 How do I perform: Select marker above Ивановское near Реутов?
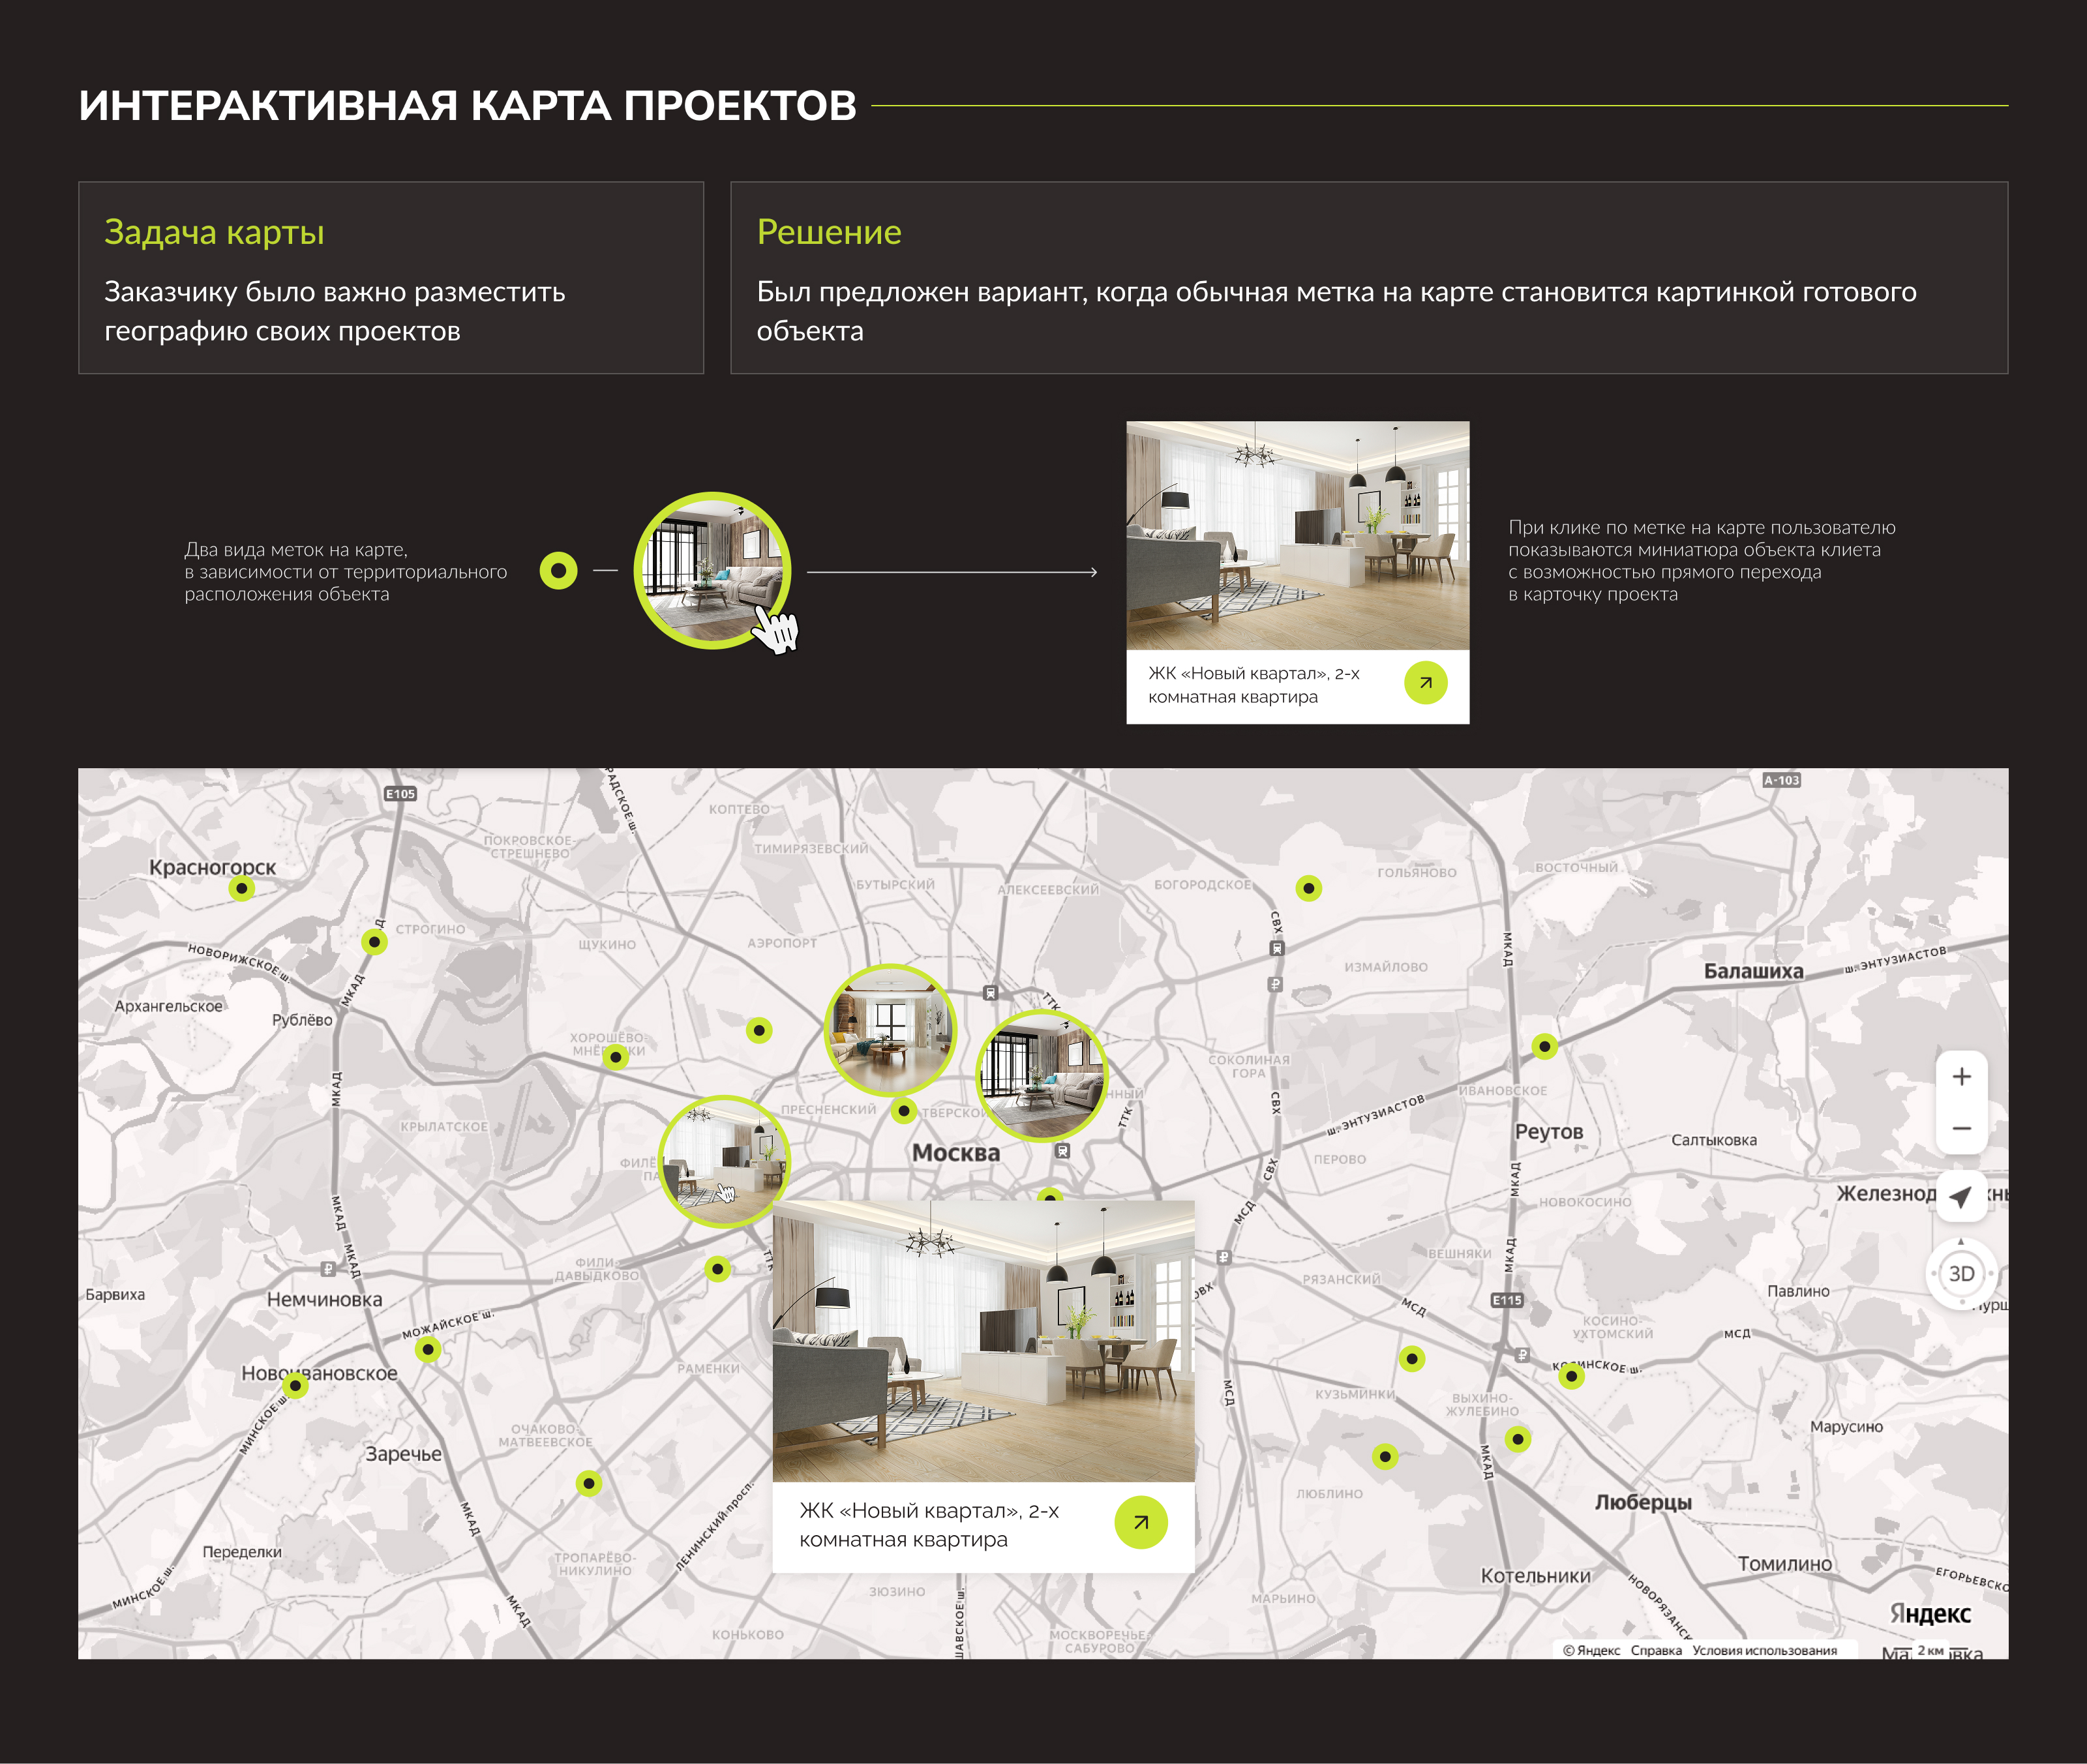click(x=1545, y=1047)
